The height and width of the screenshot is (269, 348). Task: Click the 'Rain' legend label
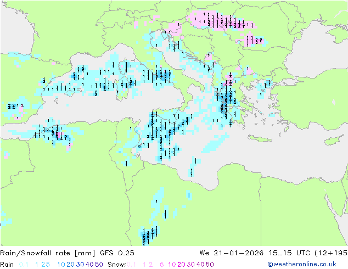click(7, 265)
